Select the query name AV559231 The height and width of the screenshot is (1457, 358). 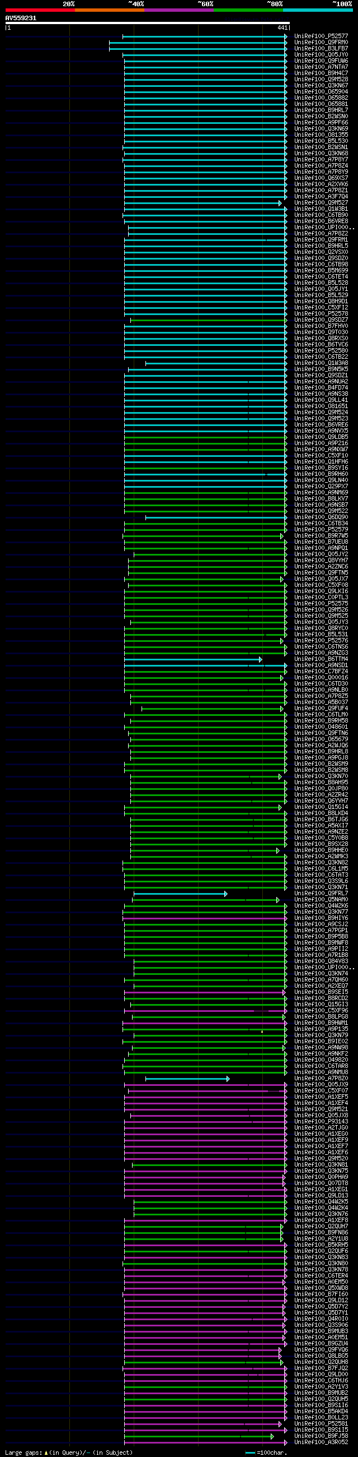pos(21,18)
